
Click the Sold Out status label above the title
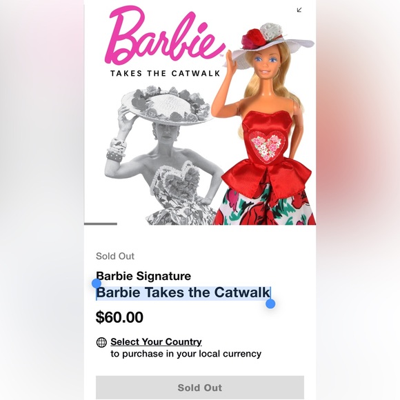coord(115,256)
